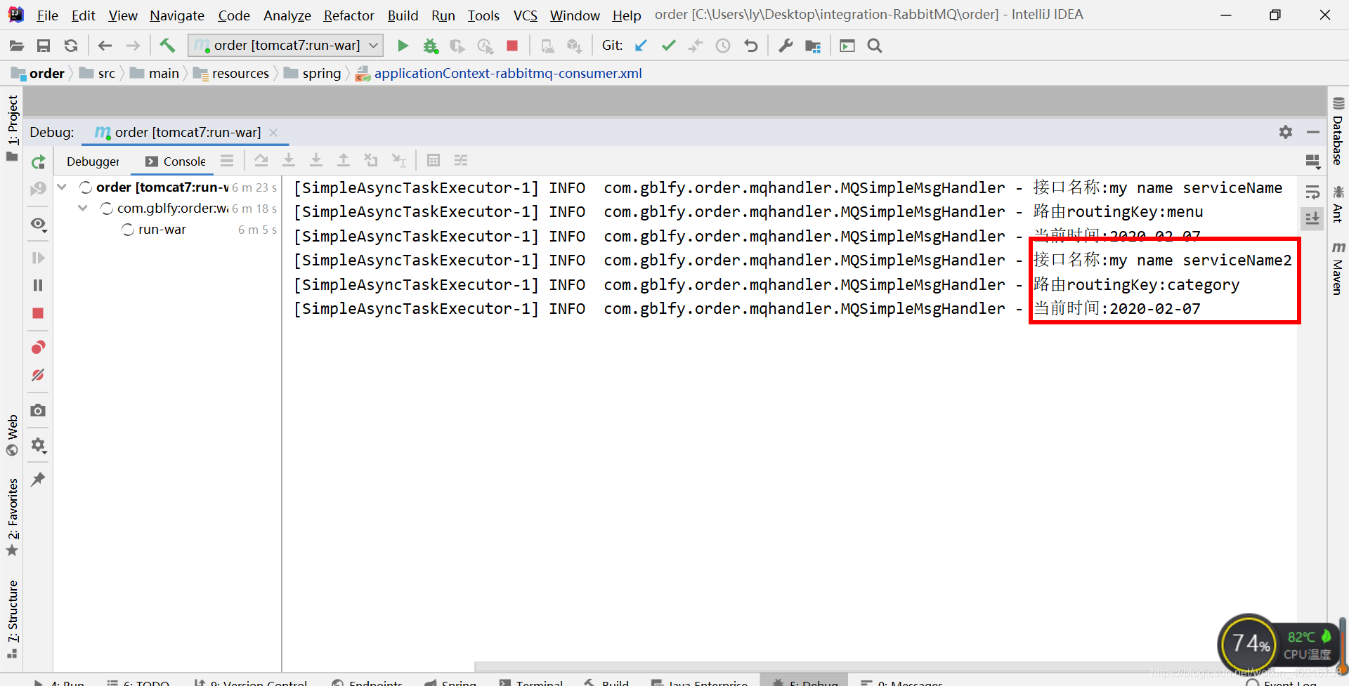Click the Open folder toolbar icon
Image resolution: width=1349 pixels, height=686 pixels.
coord(16,46)
